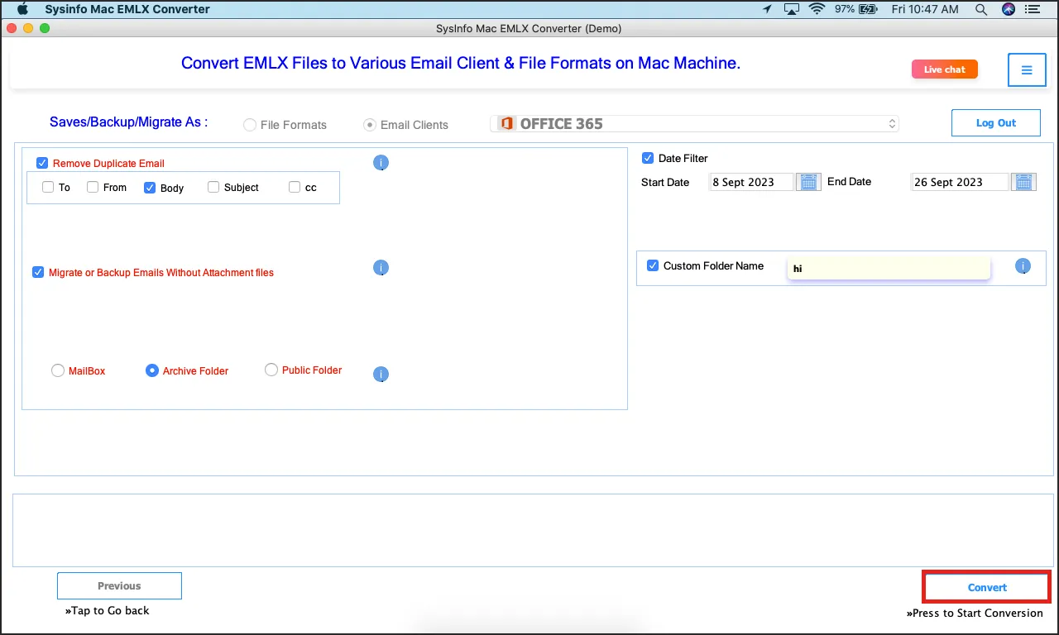The height and width of the screenshot is (635, 1059).
Task: Click the 'Saves/Backup/Migrate As :' label
Action: (x=129, y=122)
